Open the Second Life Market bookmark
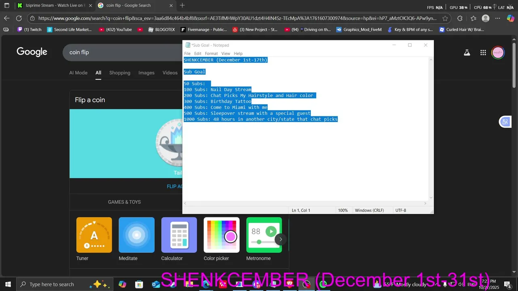Screen dimensions: 518x291 pyautogui.click(x=70, y=30)
